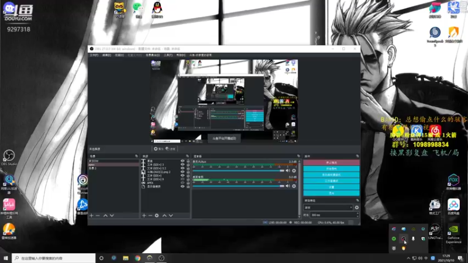468x263 pixels.
Task: Toggle visibility of 斗鱼LOGO png source
Action: coord(183,172)
